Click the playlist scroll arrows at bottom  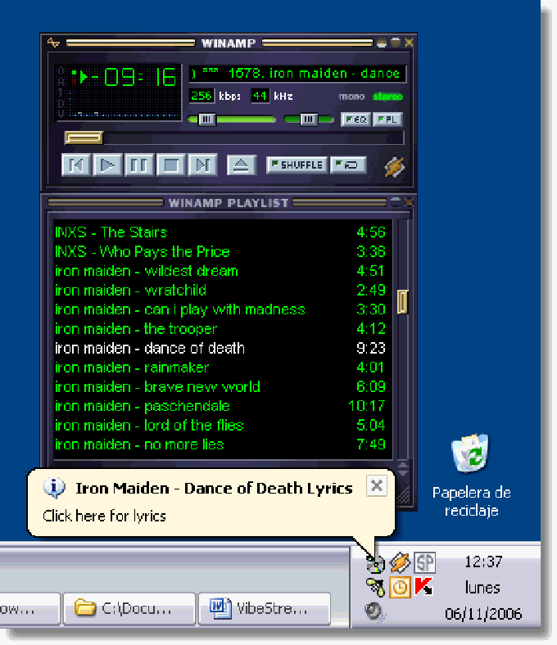click(403, 469)
